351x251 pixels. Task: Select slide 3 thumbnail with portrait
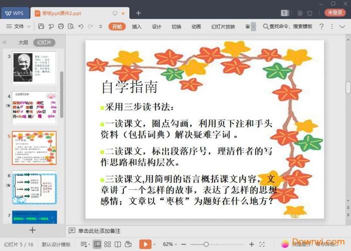(34, 68)
